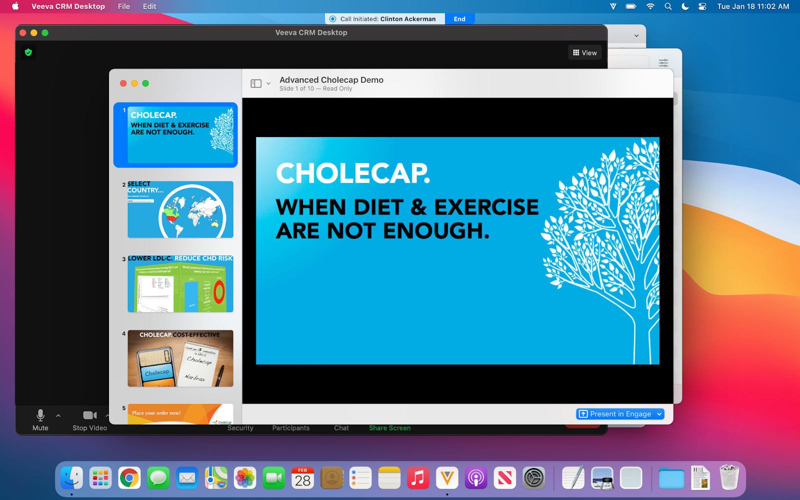Image resolution: width=800 pixels, height=500 pixels.
Task: Click Present in Engage button
Action: pos(615,414)
